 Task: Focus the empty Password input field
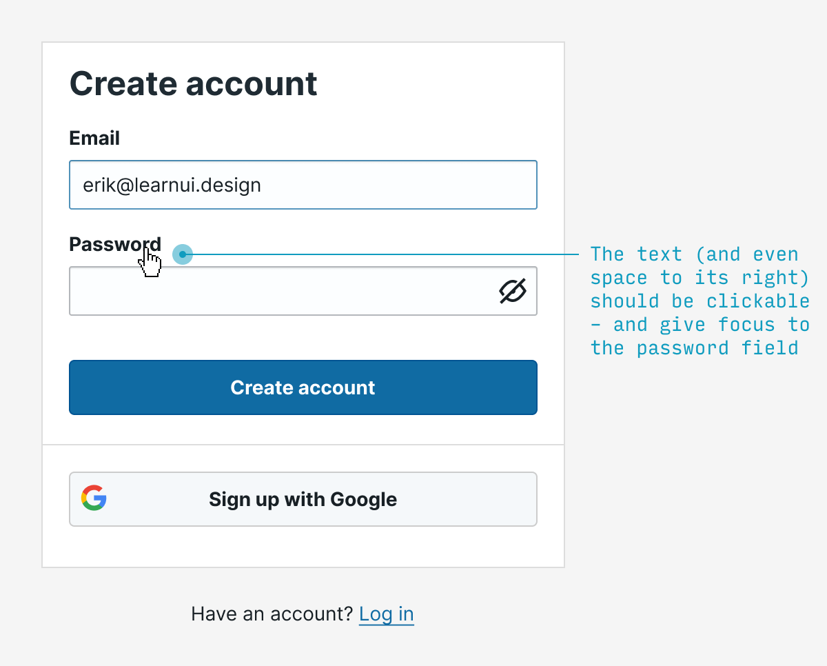pos(276,292)
